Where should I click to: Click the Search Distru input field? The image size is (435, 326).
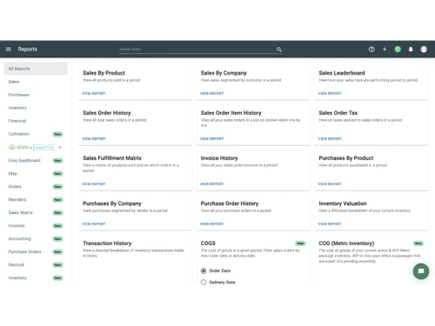point(197,50)
